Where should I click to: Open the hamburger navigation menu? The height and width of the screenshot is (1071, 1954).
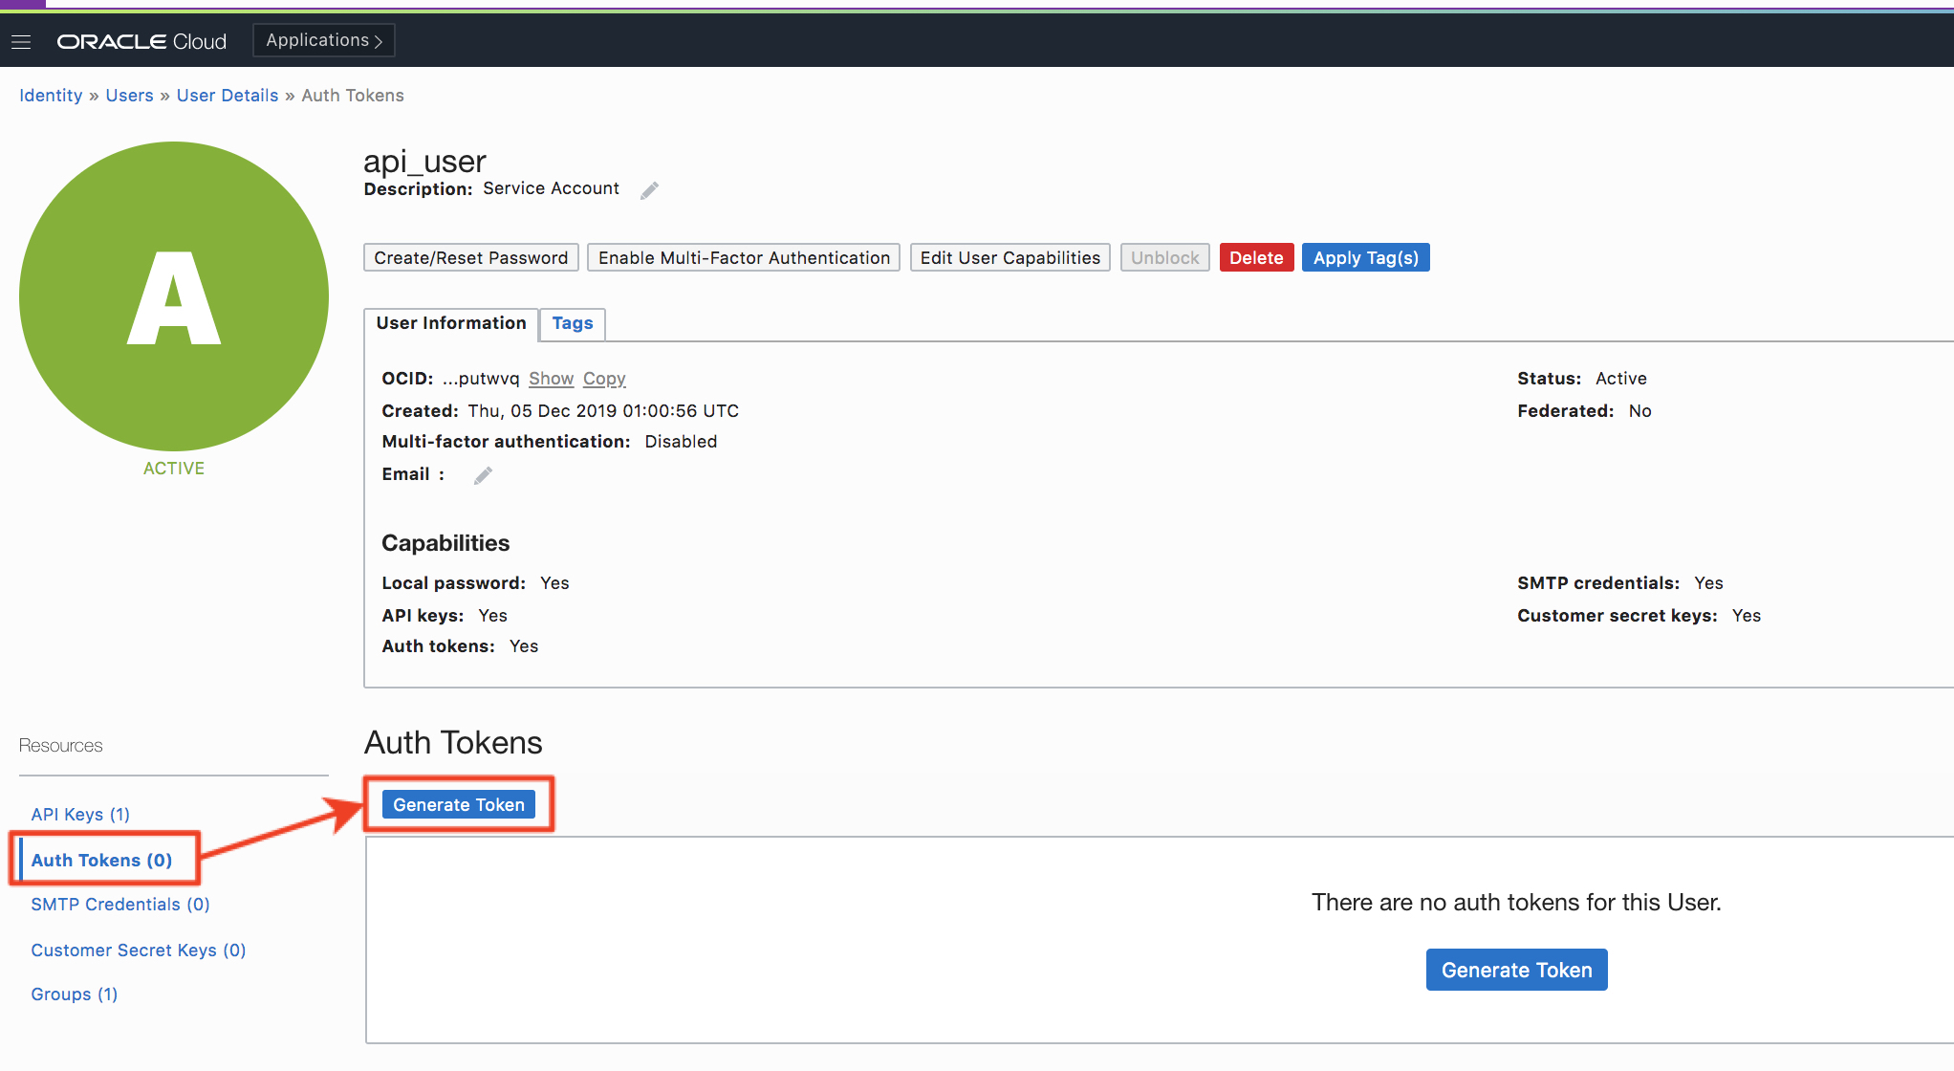coord(21,41)
